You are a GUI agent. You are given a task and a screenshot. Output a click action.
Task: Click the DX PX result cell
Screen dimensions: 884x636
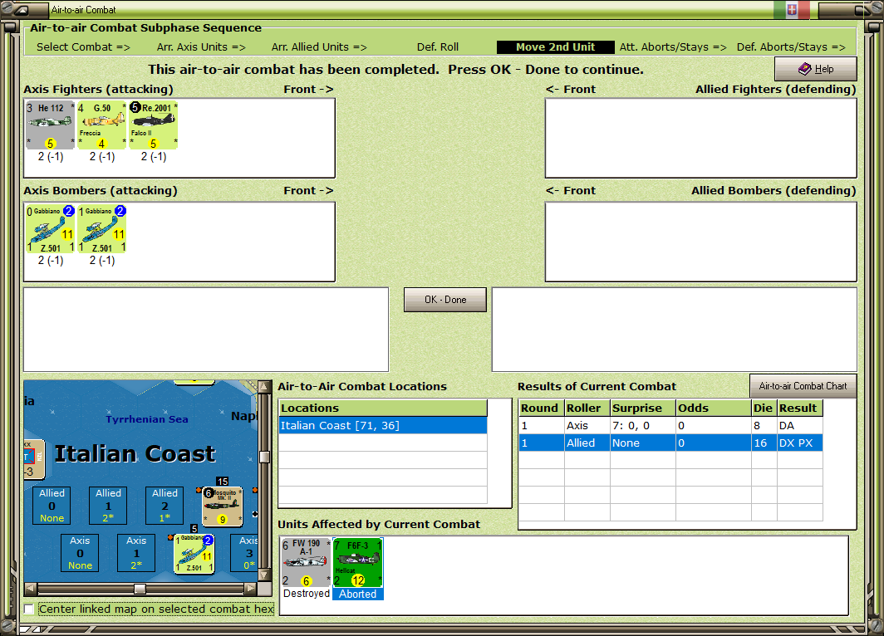799,443
